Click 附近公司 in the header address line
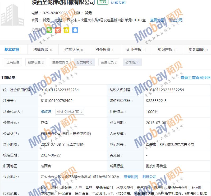The width and height of the screenshot is (211, 196). pos(176,20)
